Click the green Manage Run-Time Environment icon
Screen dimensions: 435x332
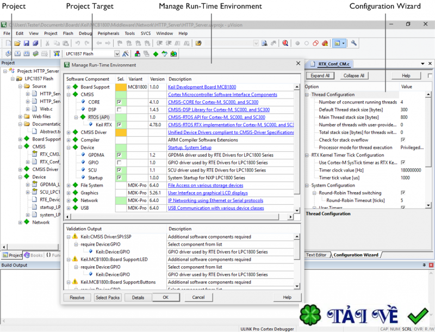[x=156, y=53]
